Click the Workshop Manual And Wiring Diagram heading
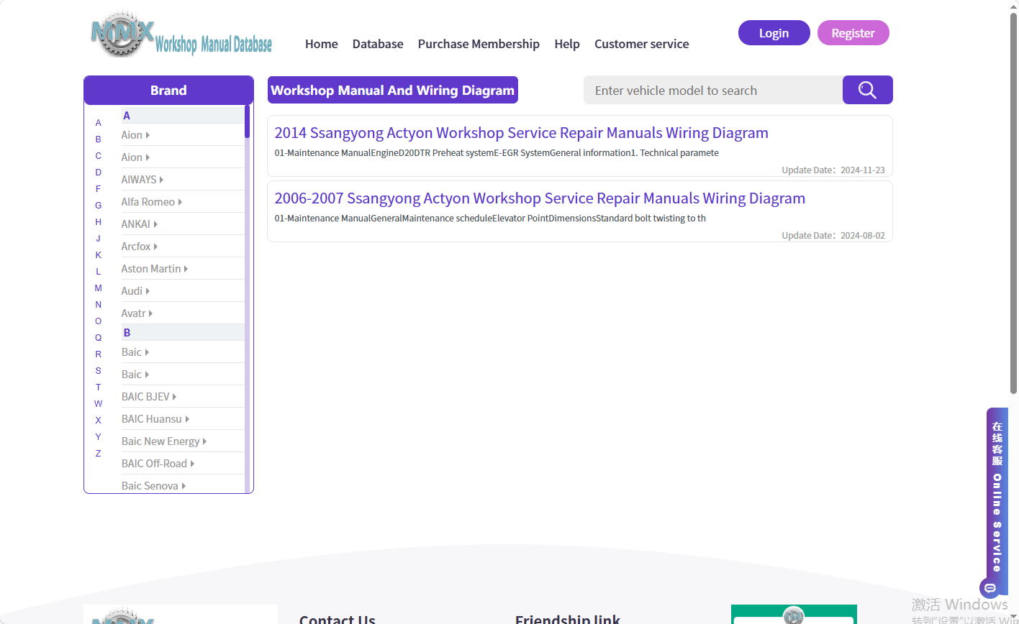Viewport: 1019px width, 624px height. pos(393,90)
